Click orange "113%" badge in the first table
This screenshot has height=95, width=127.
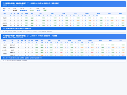point(123,21)
